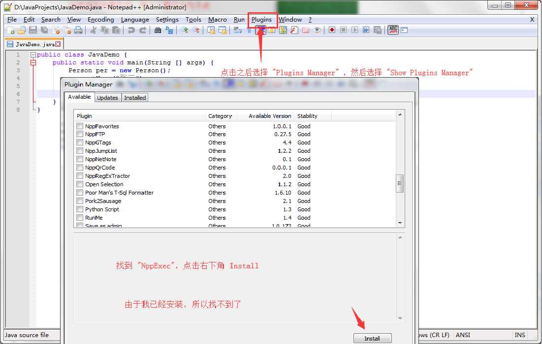Click the Print toolbar icon
The width and height of the screenshot is (542, 344).
click(x=78, y=30)
